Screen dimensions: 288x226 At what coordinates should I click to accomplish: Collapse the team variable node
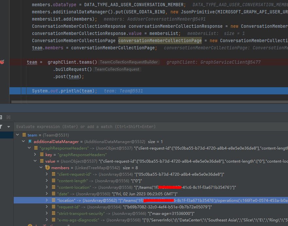18,135
